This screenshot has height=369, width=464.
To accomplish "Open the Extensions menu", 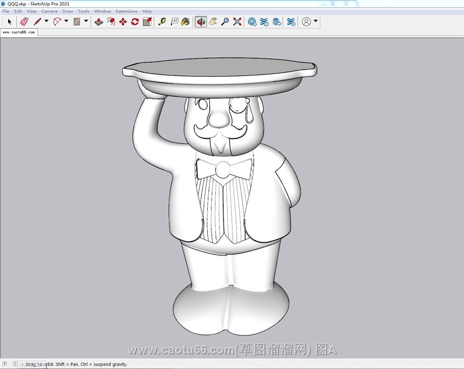I will point(127,11).
